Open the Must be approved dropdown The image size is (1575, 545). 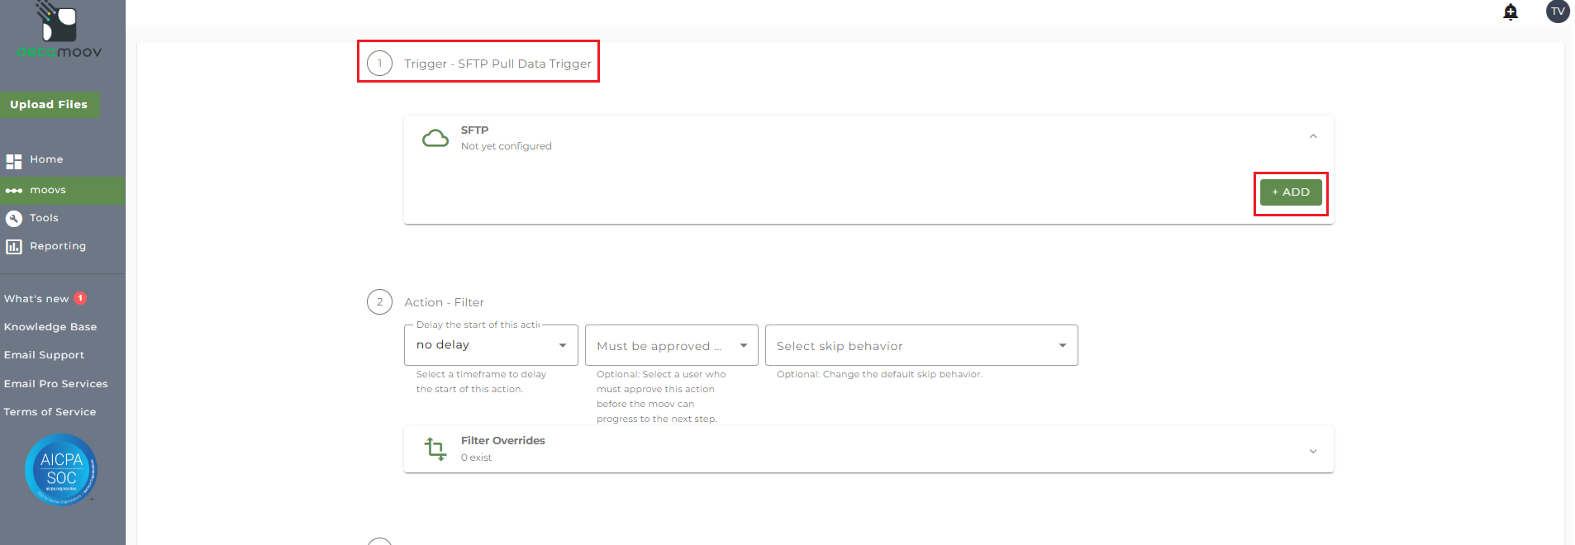(x=671, y=346)
